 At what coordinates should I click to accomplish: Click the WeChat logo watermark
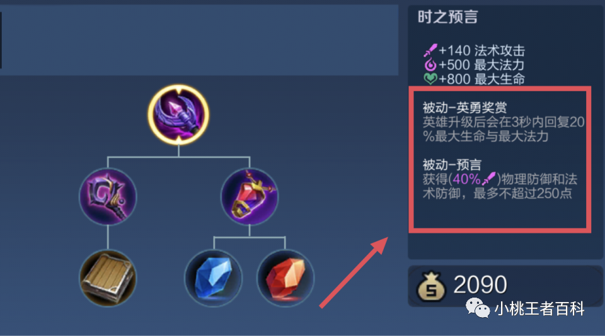pyautogui.click(x=477, y=308)
